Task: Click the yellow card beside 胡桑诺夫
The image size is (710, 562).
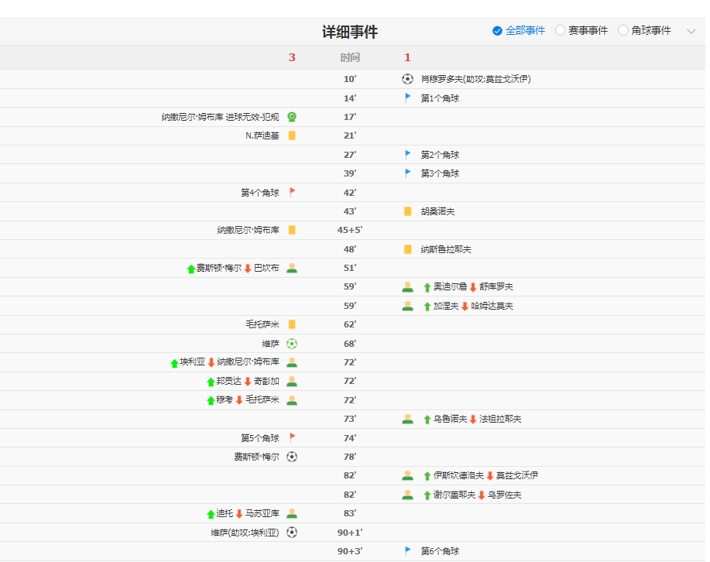Action: (407, 211)
